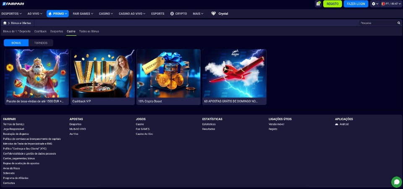
Task: Open the anti-money-laundering policy link
Action: coord(32,139)
